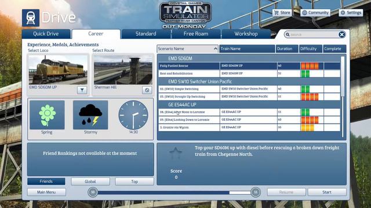Return to Main Menu
The height and width of the screenshot is (208, 371).
46,192
